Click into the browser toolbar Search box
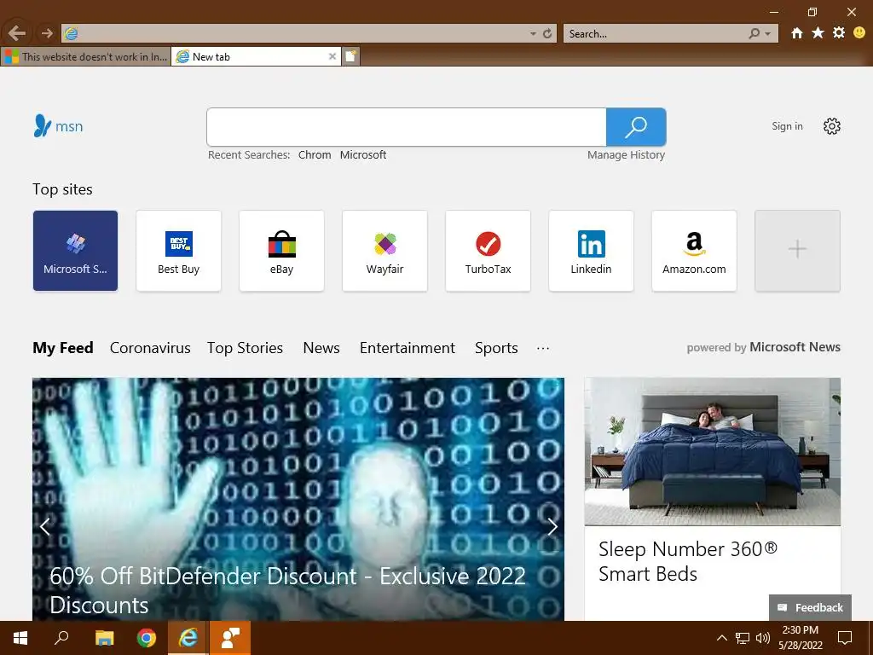 (x=654, y=33)
